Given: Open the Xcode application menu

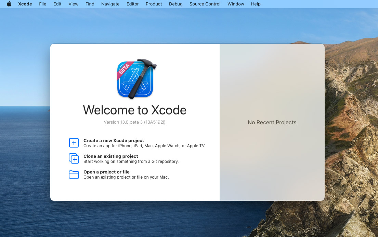Looking at the screenshot, I should [25, 4].
